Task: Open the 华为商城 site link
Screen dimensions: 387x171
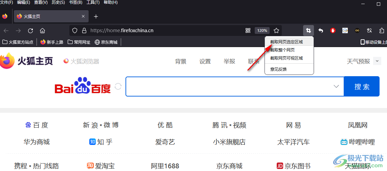Action: pos(37,142)
